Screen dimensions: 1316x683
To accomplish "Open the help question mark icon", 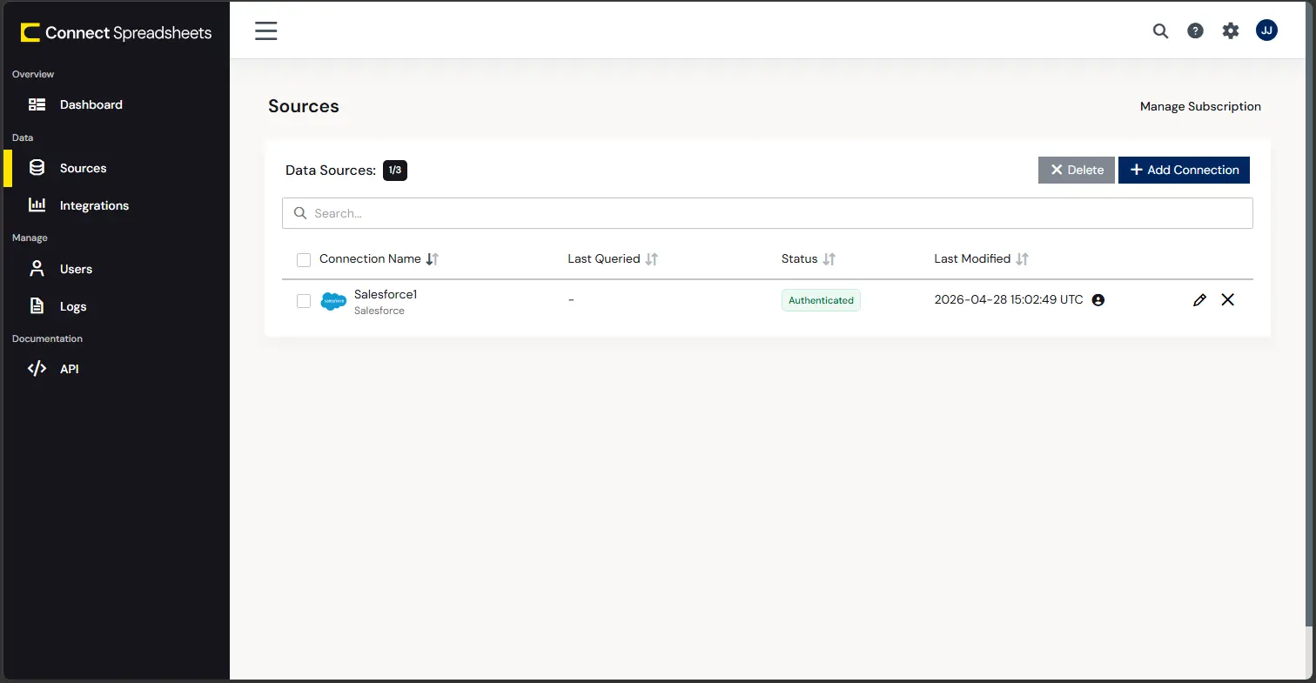I will pos(1196,31).
